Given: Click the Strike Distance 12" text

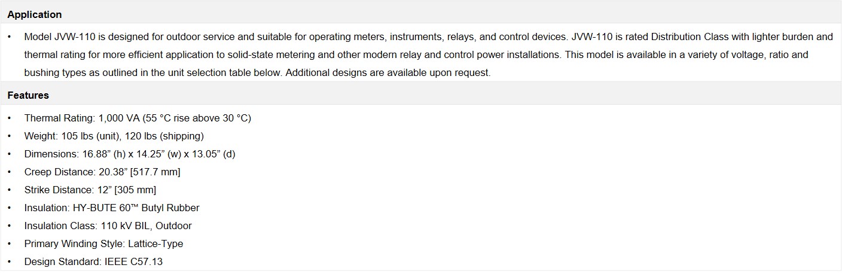Looking at the screenshot, I should [90, 190].
